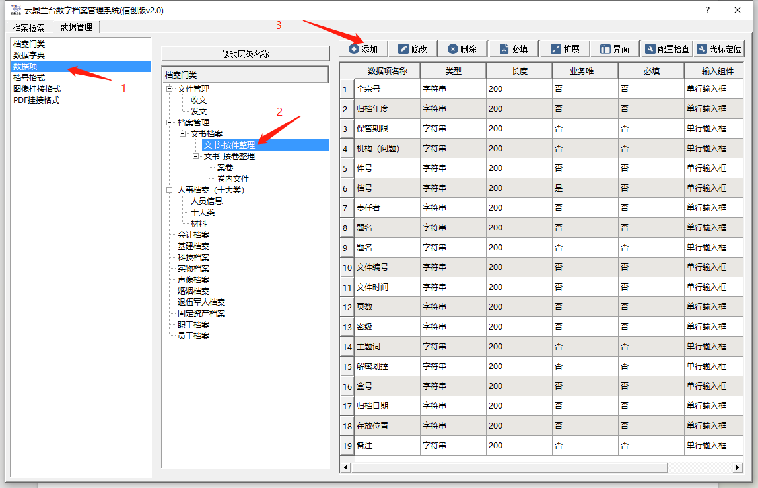The height and width of the screenshot is (488, 758).
Task: Click the 必填 toolbar icon
Action: point(504,49)
